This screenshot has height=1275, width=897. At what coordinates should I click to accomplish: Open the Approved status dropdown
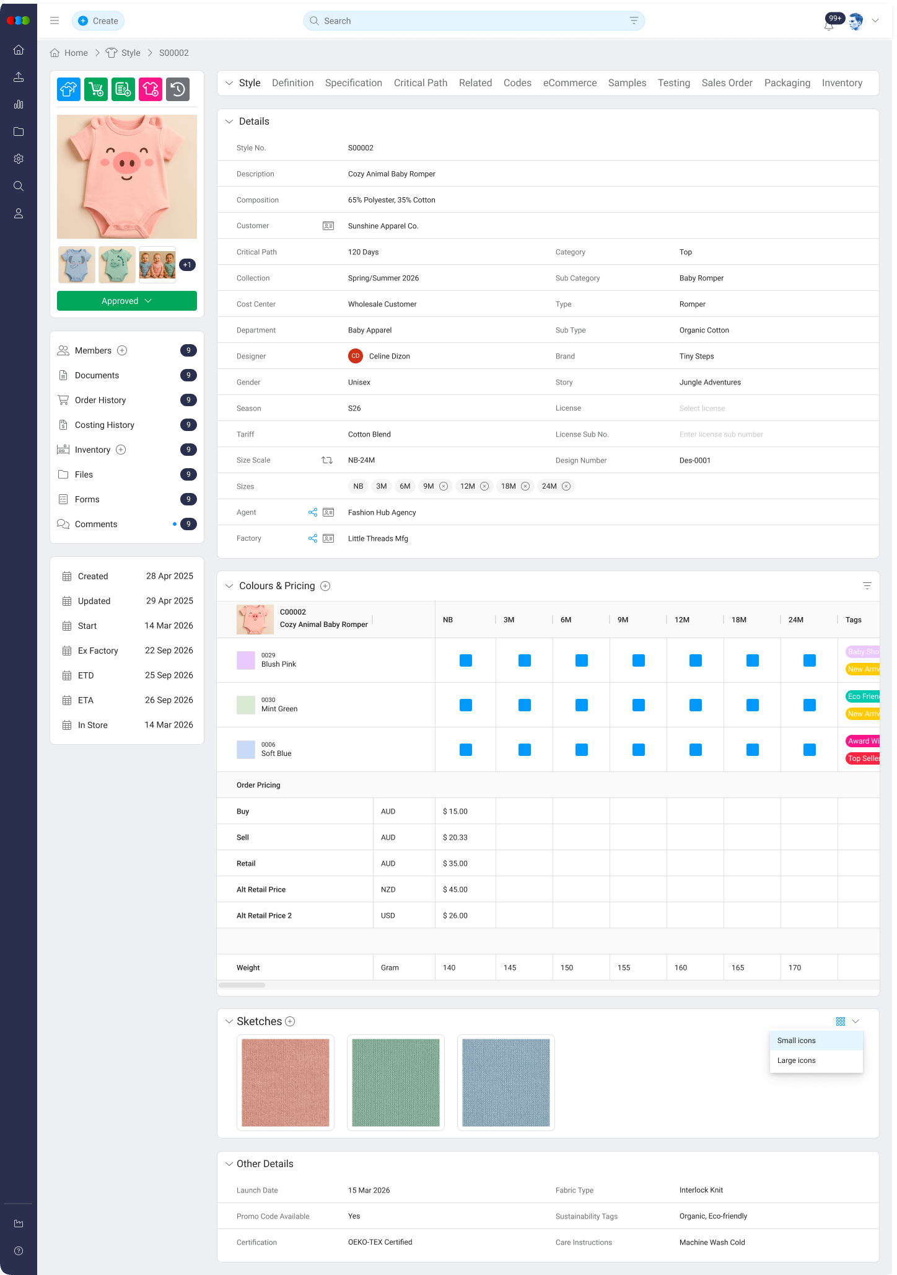[127, 301]
